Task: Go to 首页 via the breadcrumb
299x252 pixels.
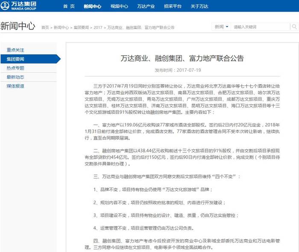Action: [45, 27]
